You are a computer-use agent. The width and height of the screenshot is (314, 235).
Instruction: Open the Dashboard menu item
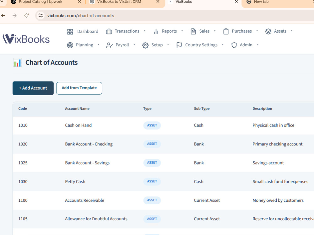click(88, 32)
